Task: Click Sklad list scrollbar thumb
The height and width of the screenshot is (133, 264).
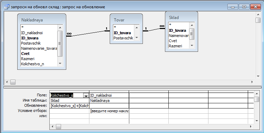Action: tap(192, 34)
